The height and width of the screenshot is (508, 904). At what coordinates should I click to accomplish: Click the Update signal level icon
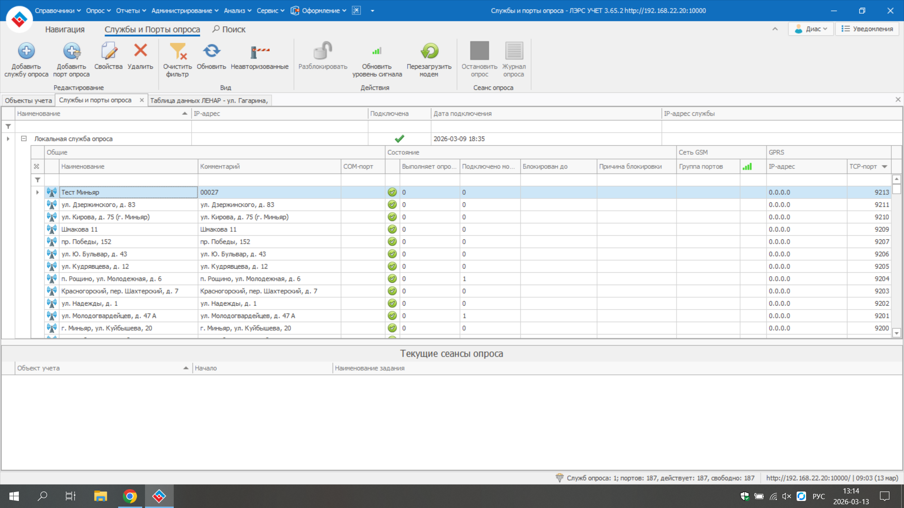(377, 51)
